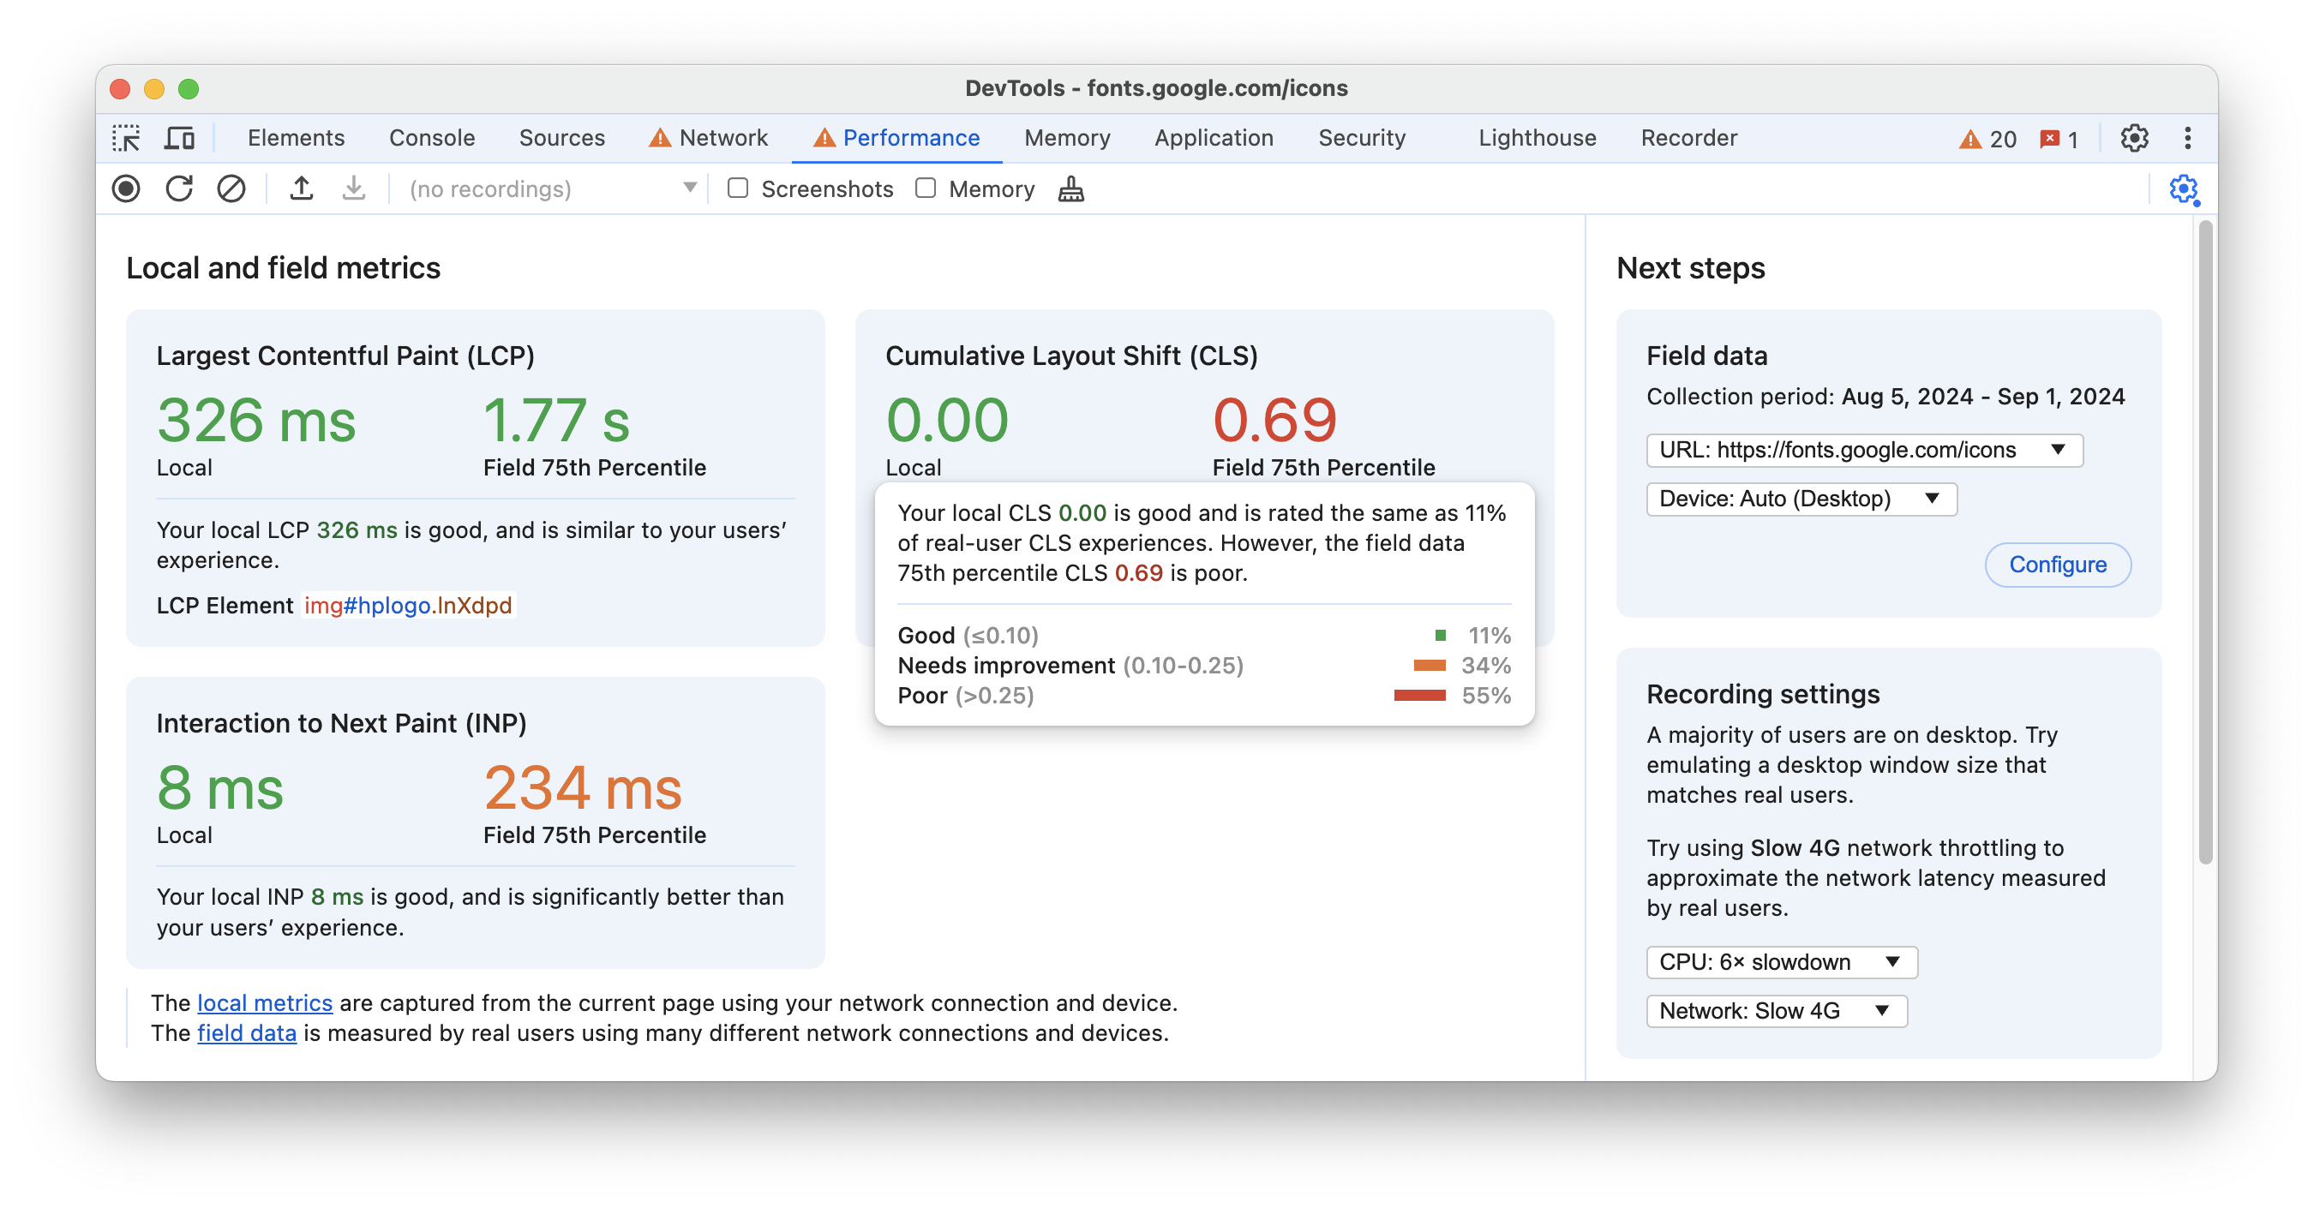Open the URL field dropdown
Screen dimensions: 2314x1208
pos(2065,448)
